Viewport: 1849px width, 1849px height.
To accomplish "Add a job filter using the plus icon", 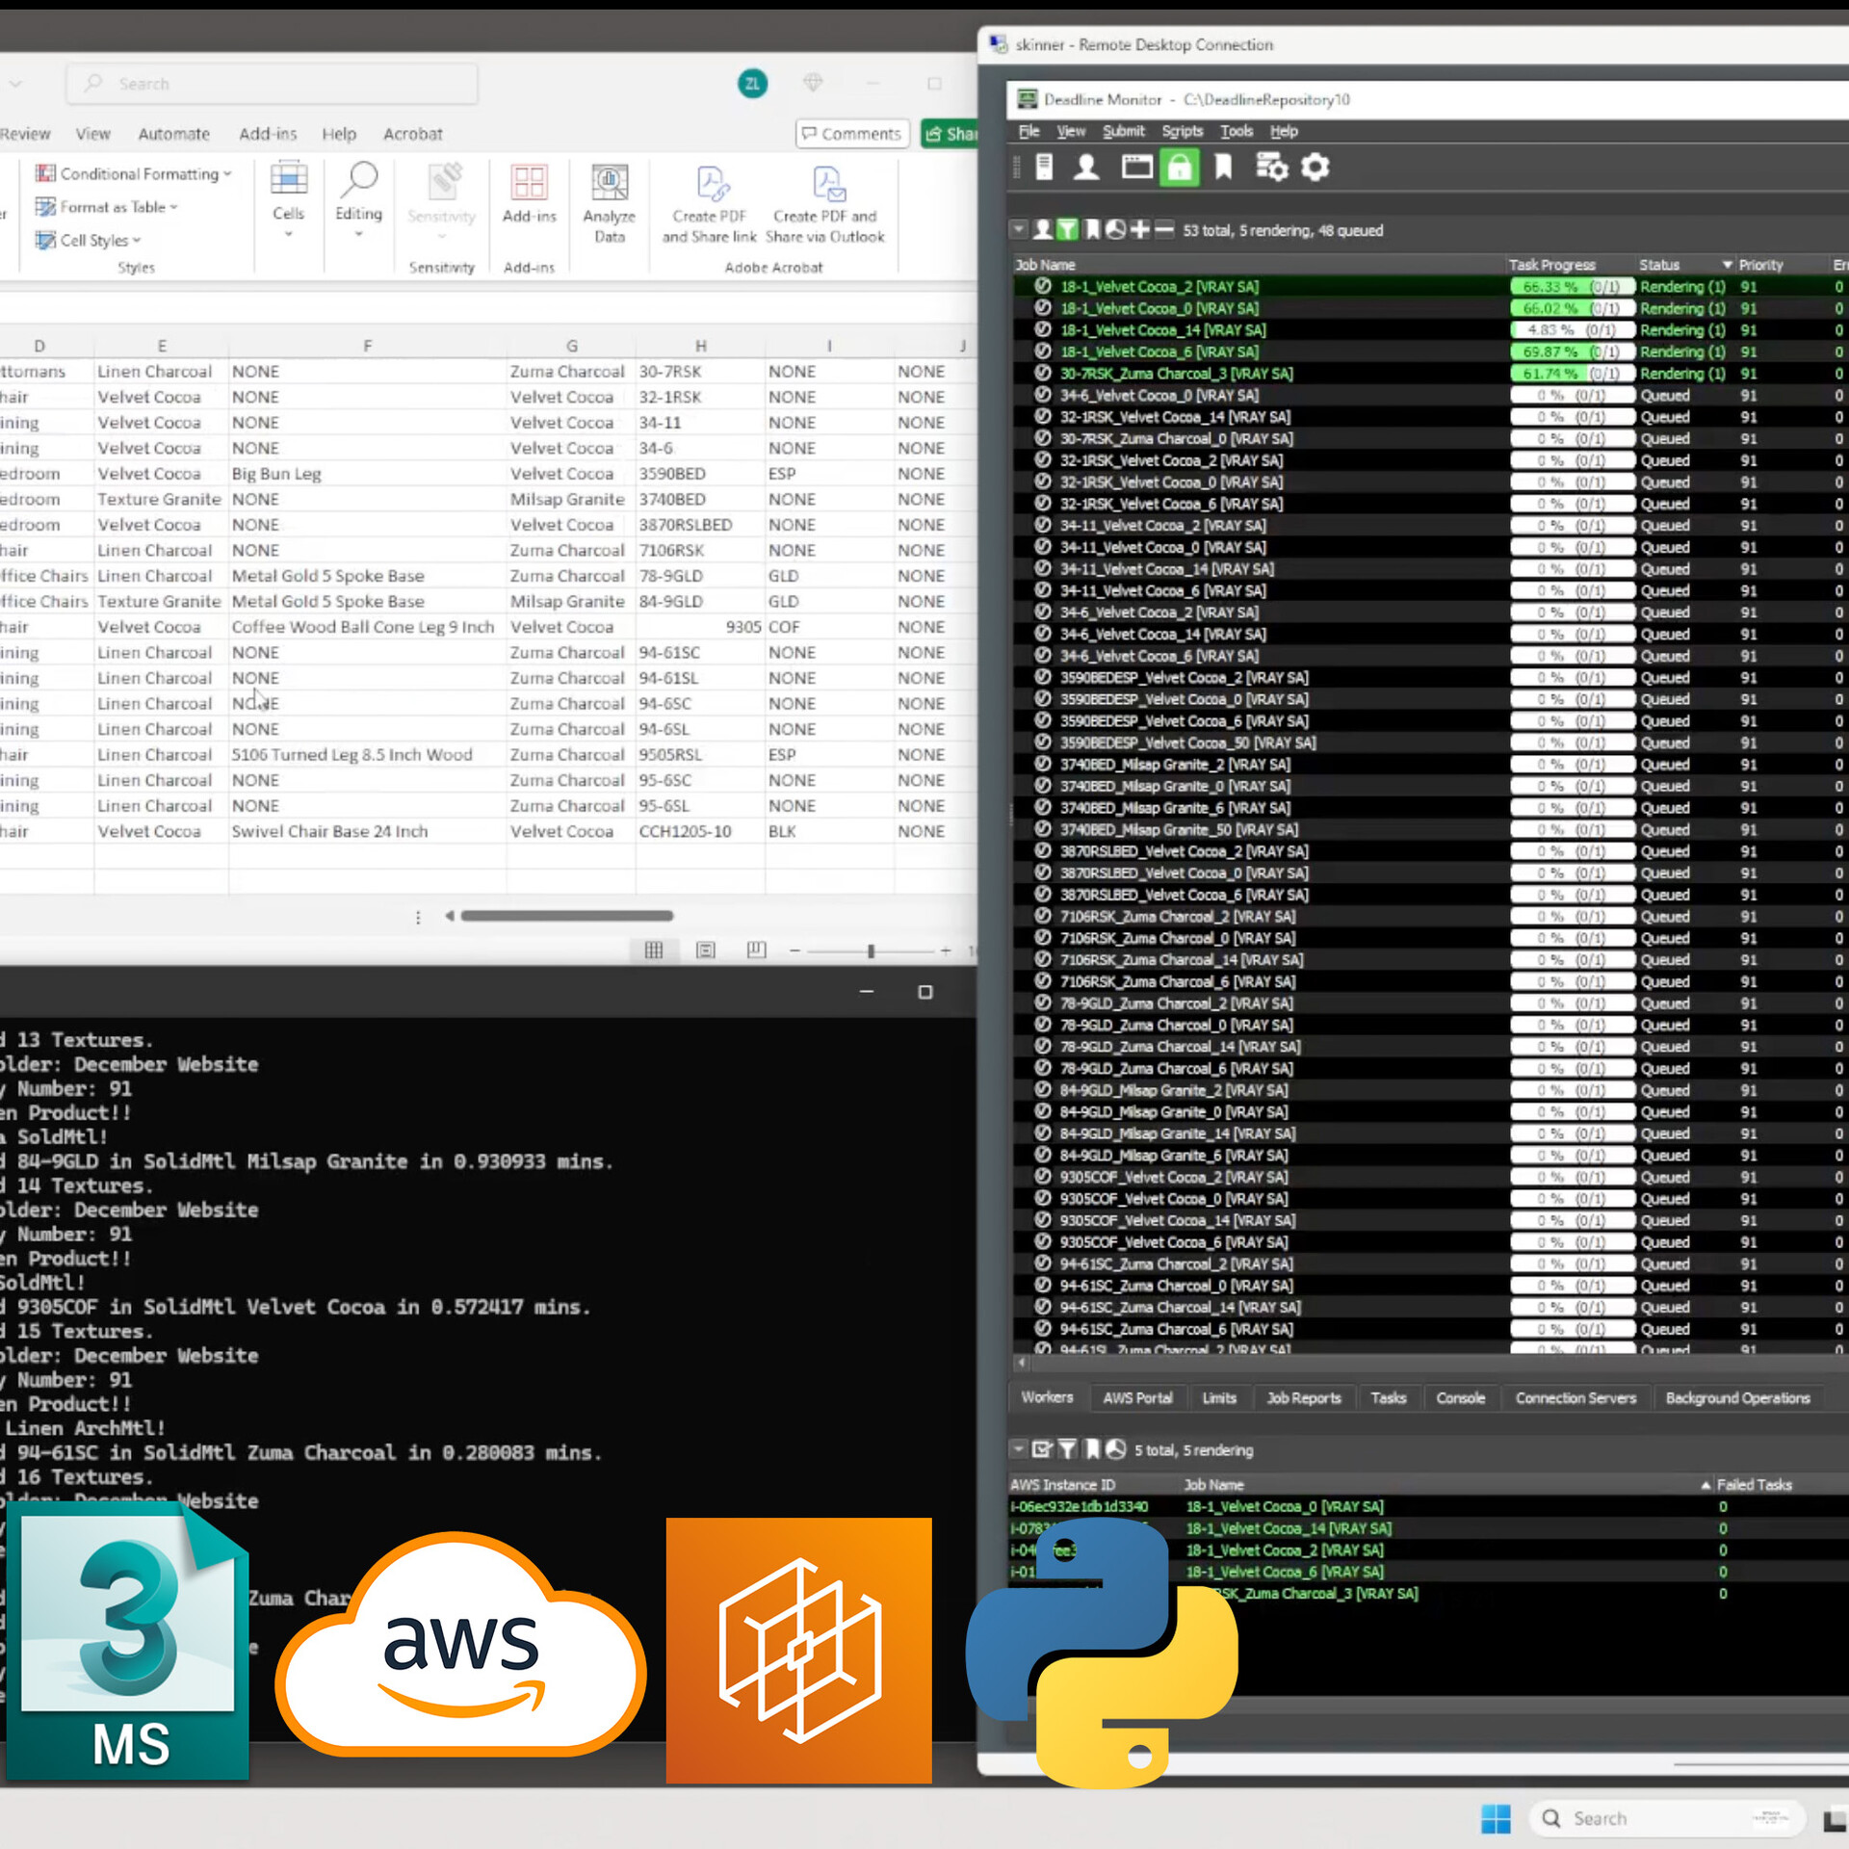I will click(1140, 230).
